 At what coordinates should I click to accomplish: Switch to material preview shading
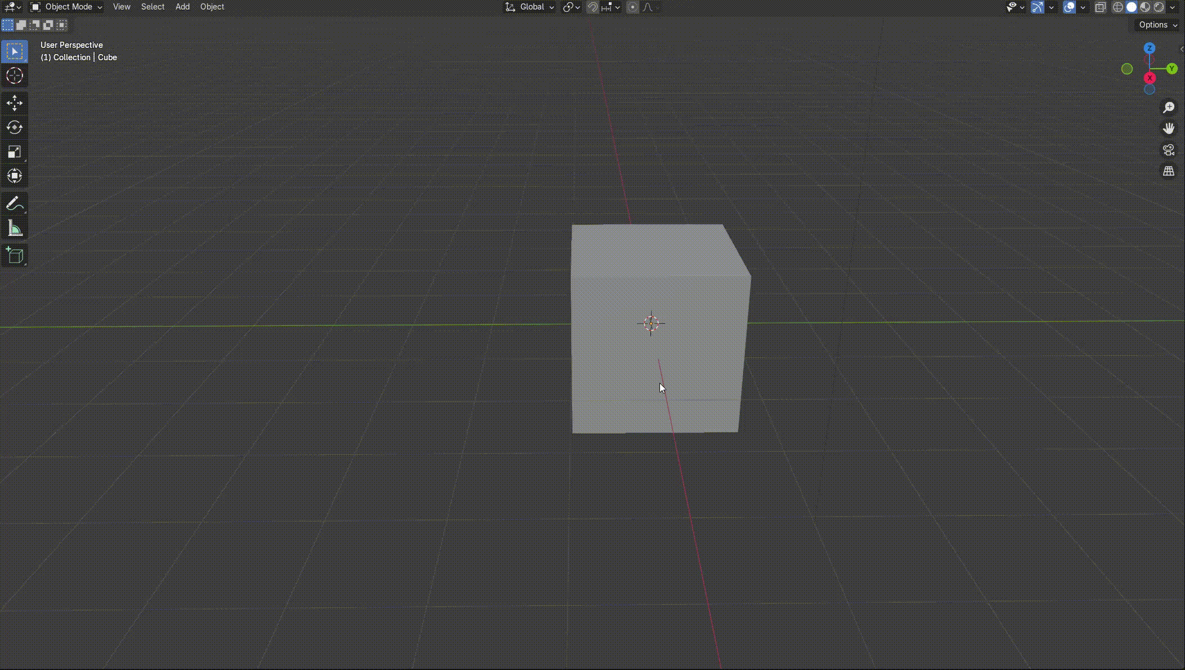pyautogui.click(x=1145, y=7)
